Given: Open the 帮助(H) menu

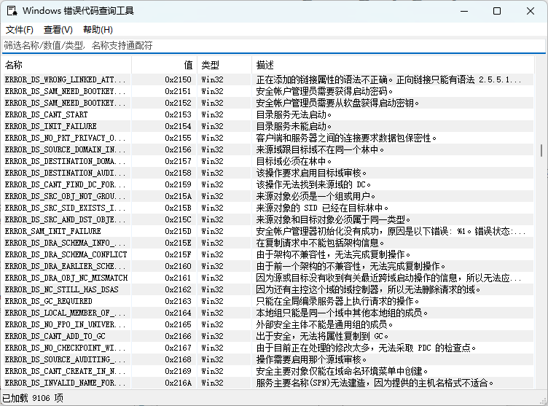Looking at the screenshot, I should click(98, 30).
